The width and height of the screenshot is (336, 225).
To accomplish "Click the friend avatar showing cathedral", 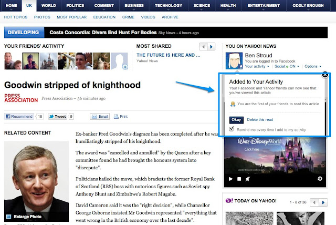I will pyautogui.click(x=48, y=61).
